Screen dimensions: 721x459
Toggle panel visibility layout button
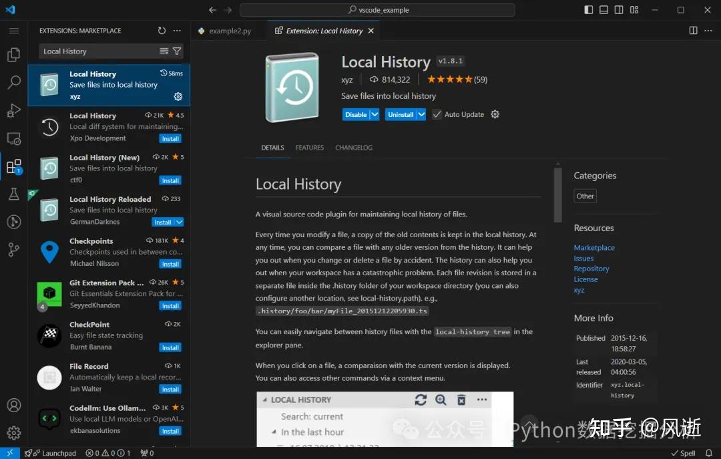604,9
